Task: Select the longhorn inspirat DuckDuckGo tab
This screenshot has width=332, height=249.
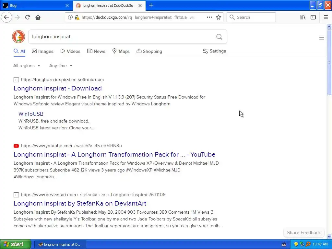Action: [x=109, y=6]
